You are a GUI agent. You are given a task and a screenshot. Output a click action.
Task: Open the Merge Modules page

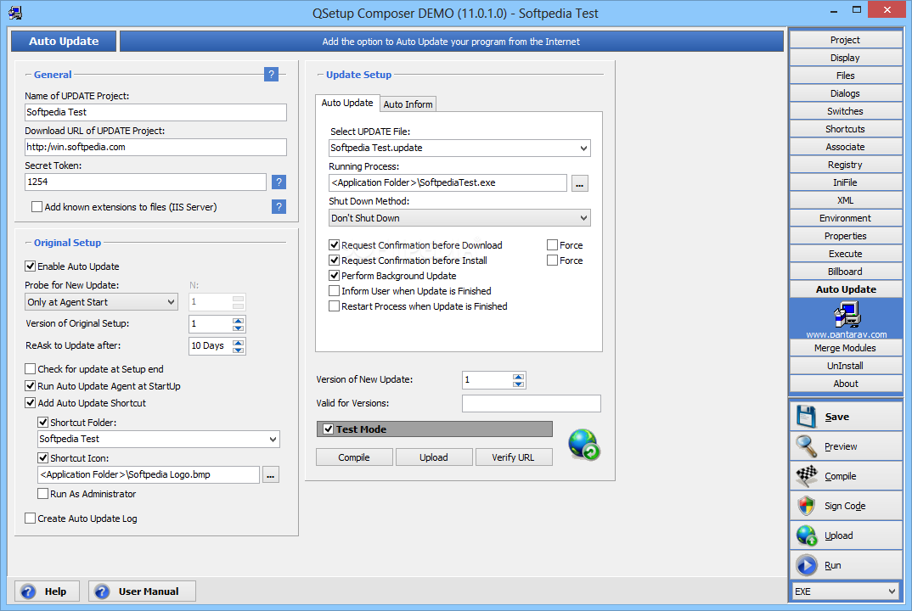(846, 348)
